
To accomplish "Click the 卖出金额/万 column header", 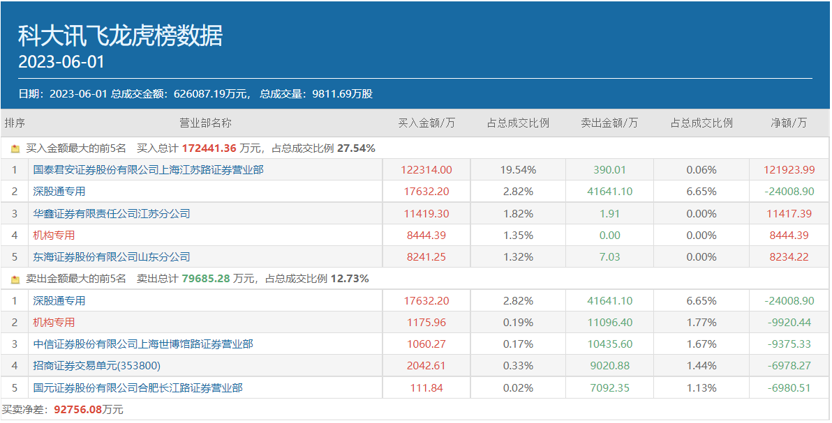I will pos(609,123).
